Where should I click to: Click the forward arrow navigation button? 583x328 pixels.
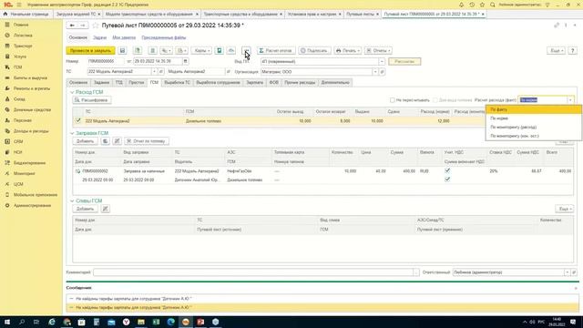click(x=83, y=26)
